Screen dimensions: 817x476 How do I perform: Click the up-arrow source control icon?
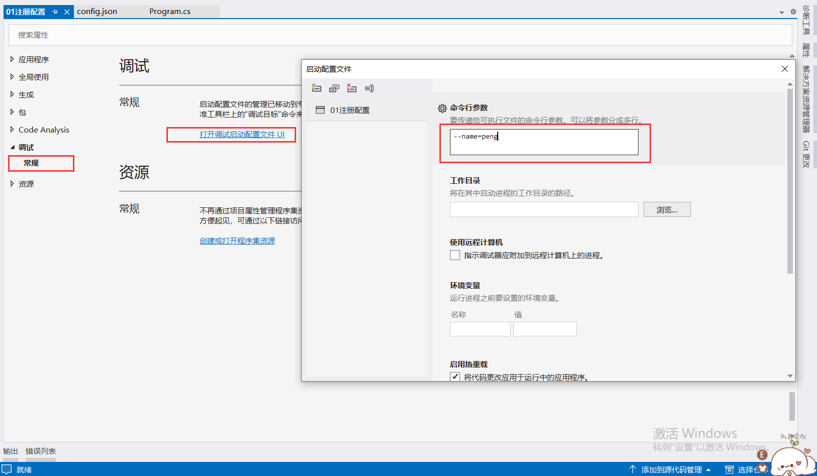[632, 469]
